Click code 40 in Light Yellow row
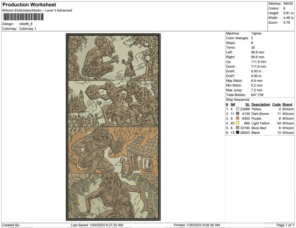 point(279,123)
